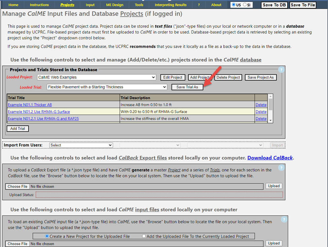Click help icon in database projects panel
The height and width of the screenshot is (247, 328).
pos(282,70)
